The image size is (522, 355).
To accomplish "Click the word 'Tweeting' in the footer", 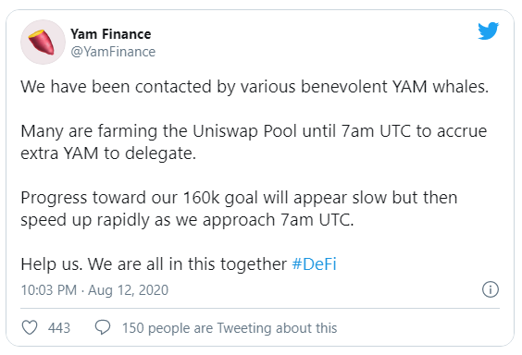I will [x=244, y=328].
